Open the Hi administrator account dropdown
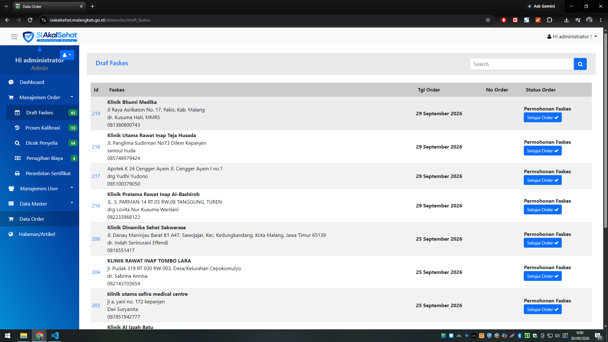Viewport: 608px width, 342px height. coord(572,37)
